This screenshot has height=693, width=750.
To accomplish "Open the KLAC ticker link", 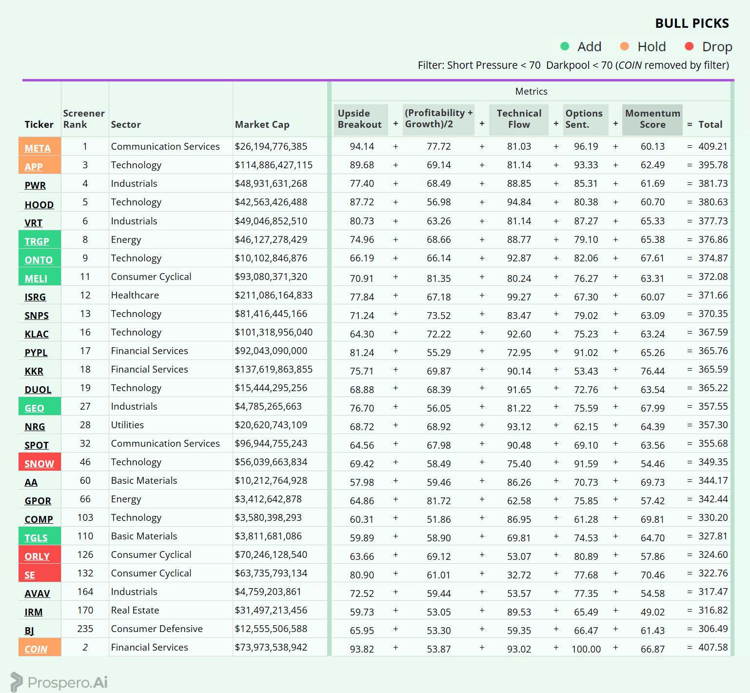I will pyautogui.click(x=37, y=334).
